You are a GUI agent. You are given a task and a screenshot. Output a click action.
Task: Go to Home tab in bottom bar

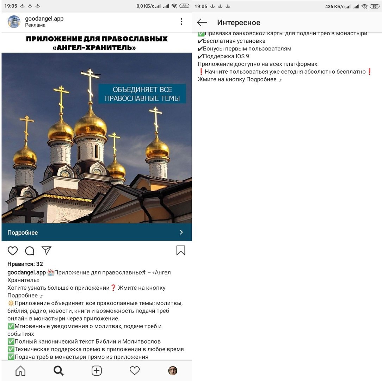[x=20, y=371]
